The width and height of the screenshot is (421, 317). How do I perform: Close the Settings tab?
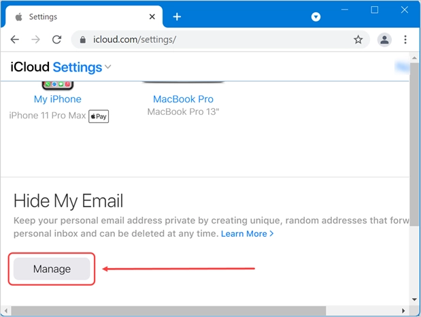pos(152,16)
